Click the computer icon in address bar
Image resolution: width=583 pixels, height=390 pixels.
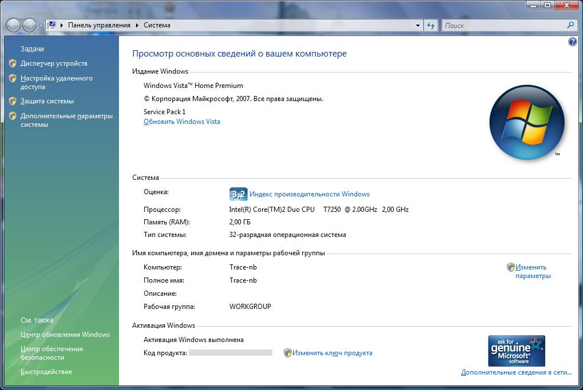[x=51, y=25]
